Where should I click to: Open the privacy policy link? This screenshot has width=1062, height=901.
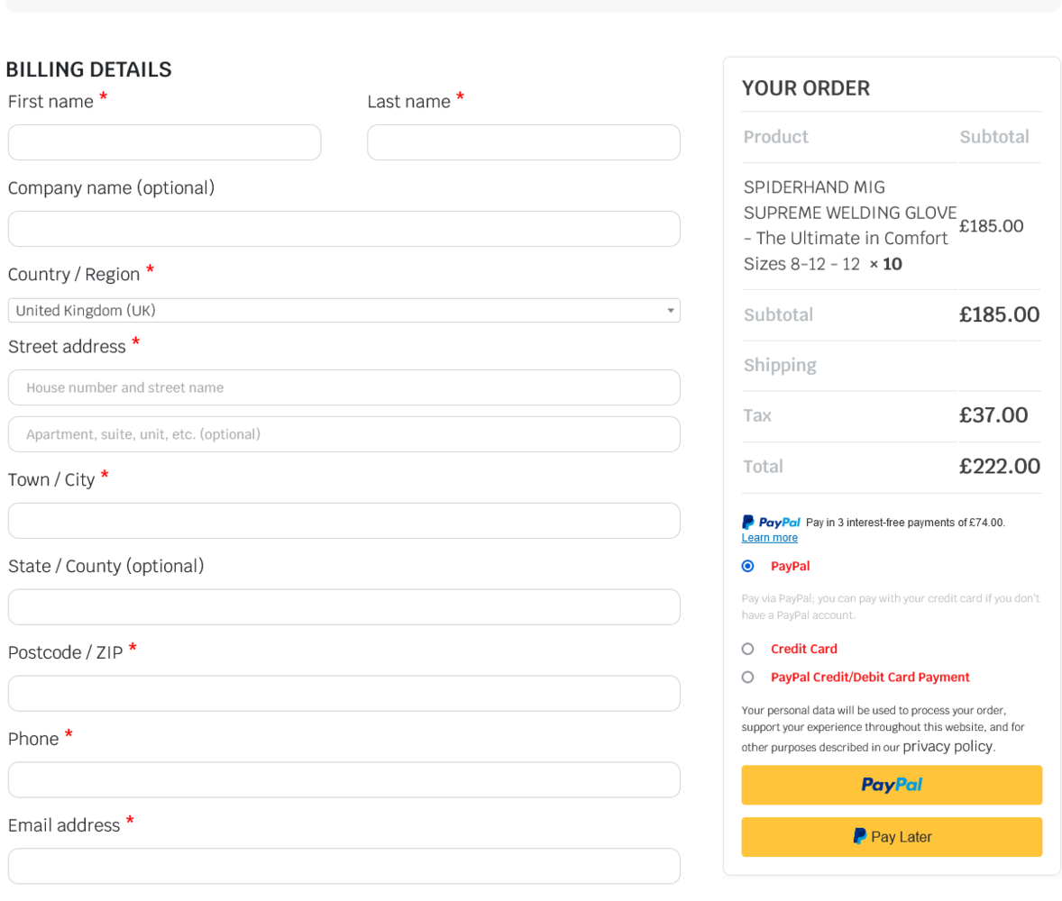point(947,746)
